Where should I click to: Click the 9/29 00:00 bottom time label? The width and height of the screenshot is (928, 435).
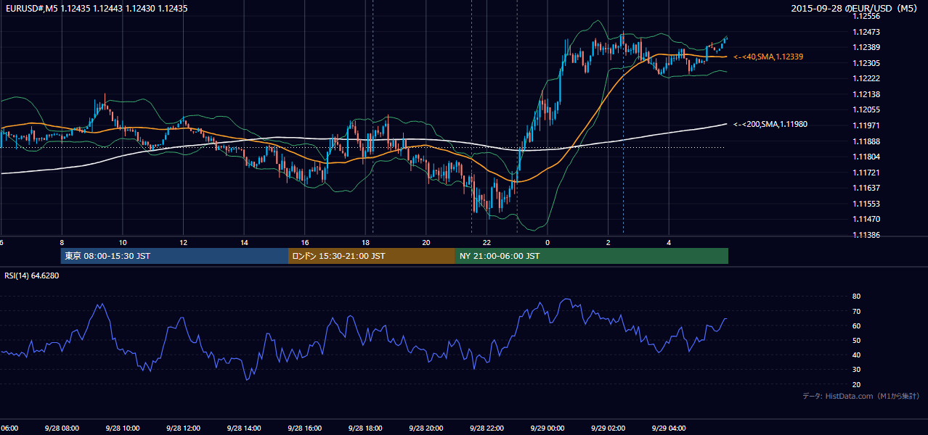[547, 428]
